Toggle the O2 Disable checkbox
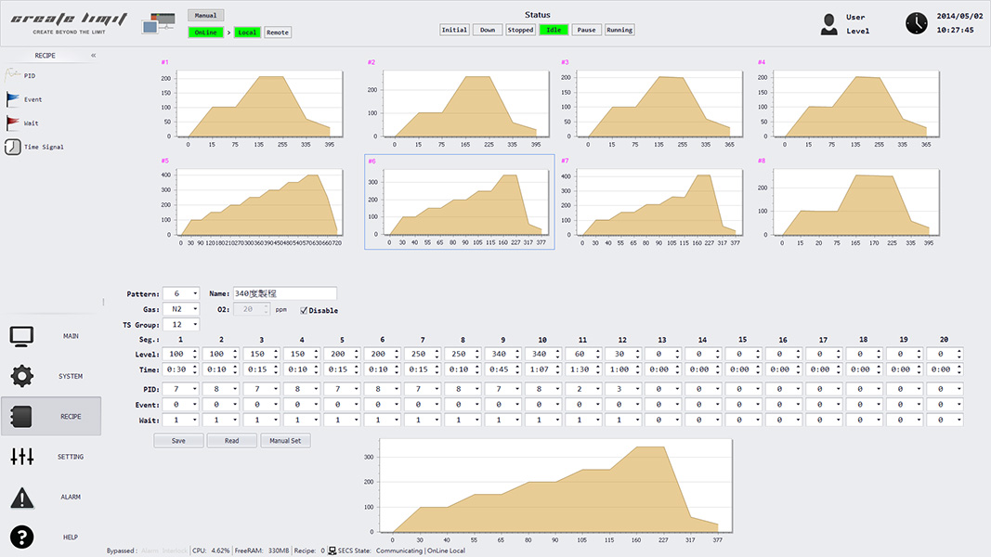This screenshot has width=991, height=557. click(304, 310)
